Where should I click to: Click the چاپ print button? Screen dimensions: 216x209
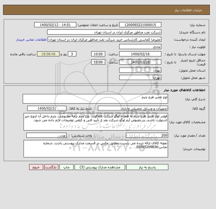pyautogui.click(x=66, y=167)
